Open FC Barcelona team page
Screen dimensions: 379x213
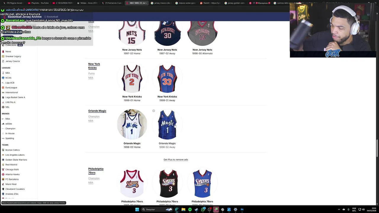(x=10, y=179)
